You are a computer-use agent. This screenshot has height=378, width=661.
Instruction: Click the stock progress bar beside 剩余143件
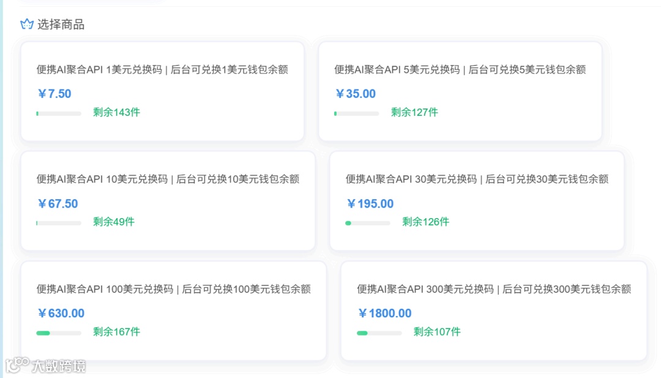[59, 113]
